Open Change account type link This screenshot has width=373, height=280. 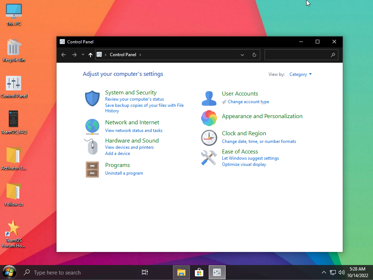(x=248, y=102)
